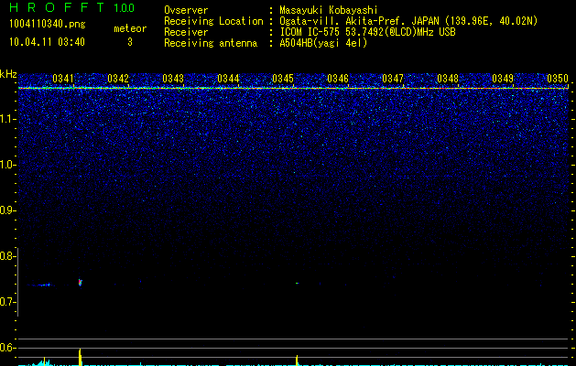Click the meteor count value 3
The image size is (576, 366).
coord(130,42)
